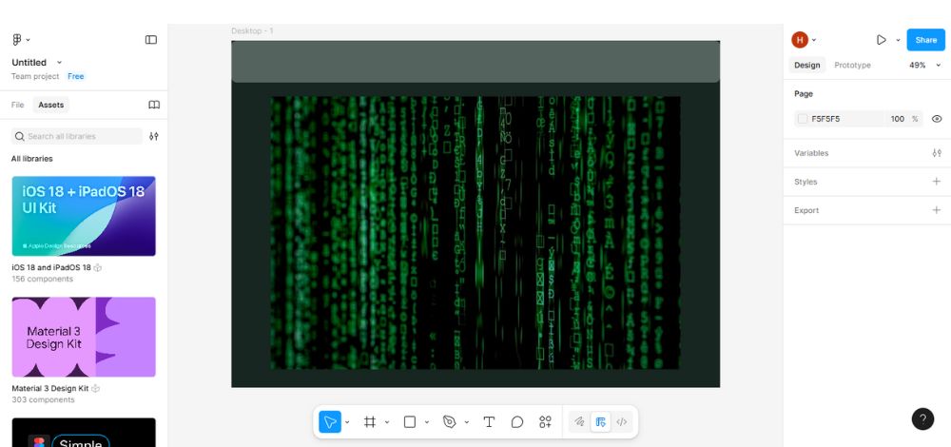Click the All libraries heading

31,158
